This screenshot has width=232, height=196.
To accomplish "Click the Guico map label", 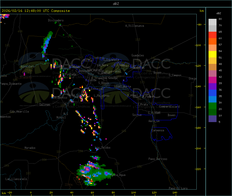I will click(x=157, y=72).
